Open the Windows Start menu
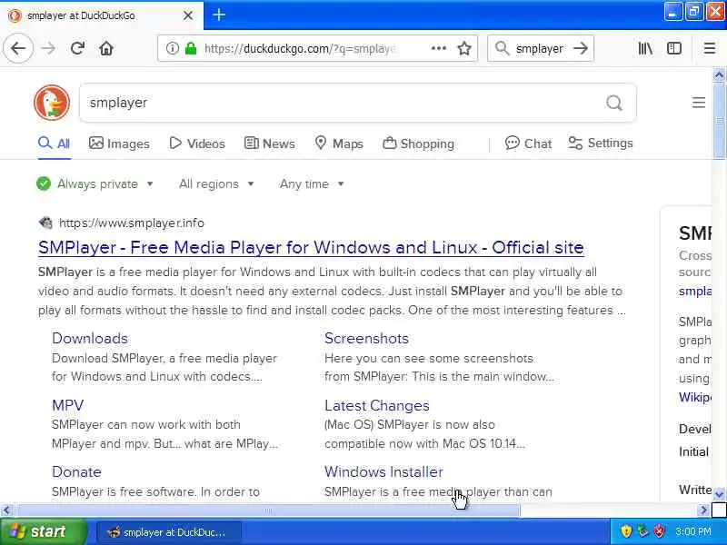The width and height of the screenshot is (727, 545). [x=43, y=531]
